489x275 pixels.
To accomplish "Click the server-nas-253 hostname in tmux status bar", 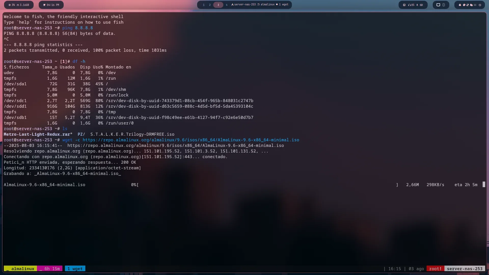I will (x=465, y=269).
